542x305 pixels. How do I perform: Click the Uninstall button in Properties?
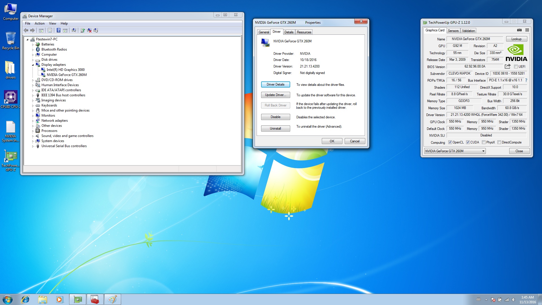(276, 128)
